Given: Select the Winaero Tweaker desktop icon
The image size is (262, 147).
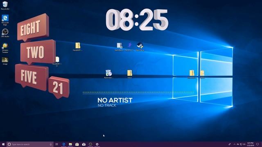Looking at the screenshot, I should tap(5, 48).
